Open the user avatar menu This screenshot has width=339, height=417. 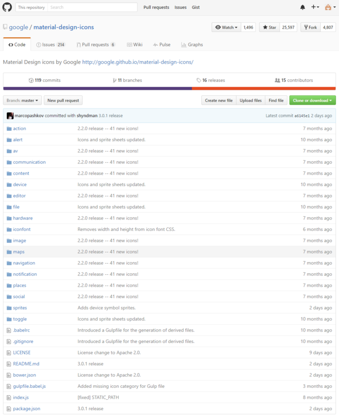pyautogui.click(x=330, y=7)
